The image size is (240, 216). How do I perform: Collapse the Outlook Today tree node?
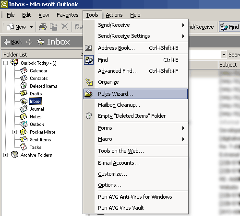[5, 63]
